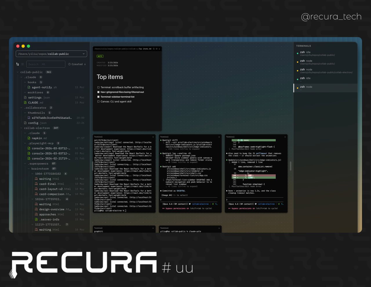Collapse the .claude folder under collab-public
Viewport: 371px width, 287px height.
(21, 77)
